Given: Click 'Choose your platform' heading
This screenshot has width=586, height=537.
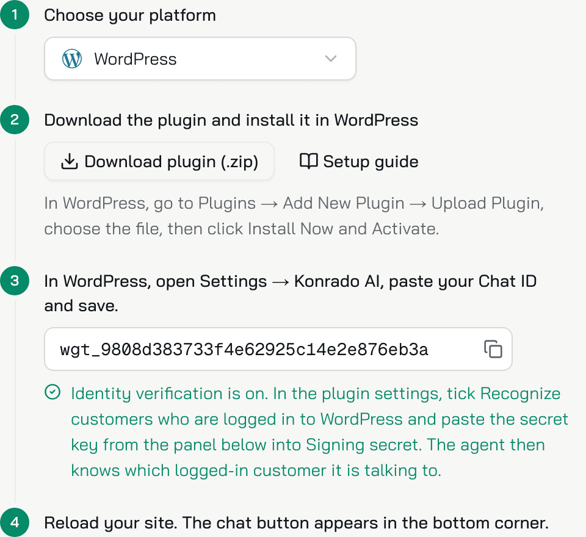Looking at the screenshot, I should click(x=130, y=16).
